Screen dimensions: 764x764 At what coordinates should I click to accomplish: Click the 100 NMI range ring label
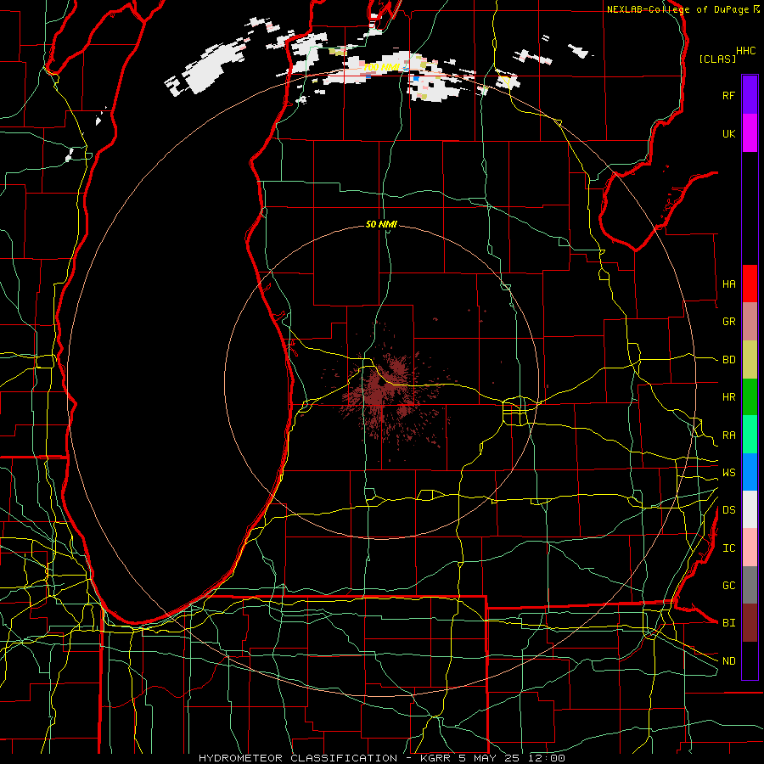[381, 67]
